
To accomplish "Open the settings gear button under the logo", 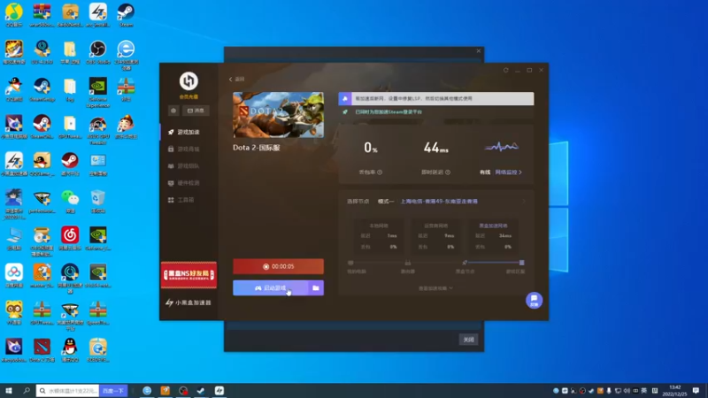I will pyautogui.click(x=173, y=111).
